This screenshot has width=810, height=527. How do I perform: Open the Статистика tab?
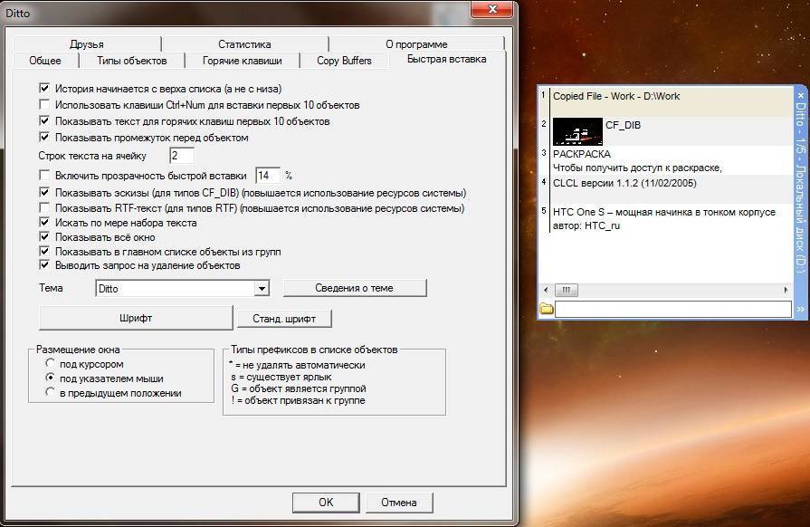pyautogui.click(x=244, y=44)
